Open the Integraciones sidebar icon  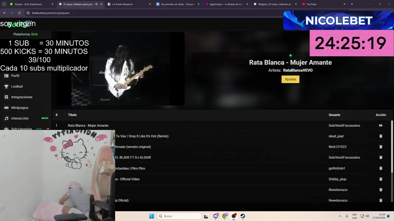click(x=6, y=97)
